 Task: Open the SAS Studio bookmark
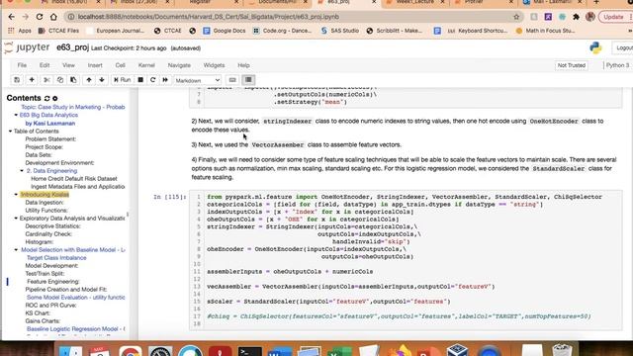339,31
